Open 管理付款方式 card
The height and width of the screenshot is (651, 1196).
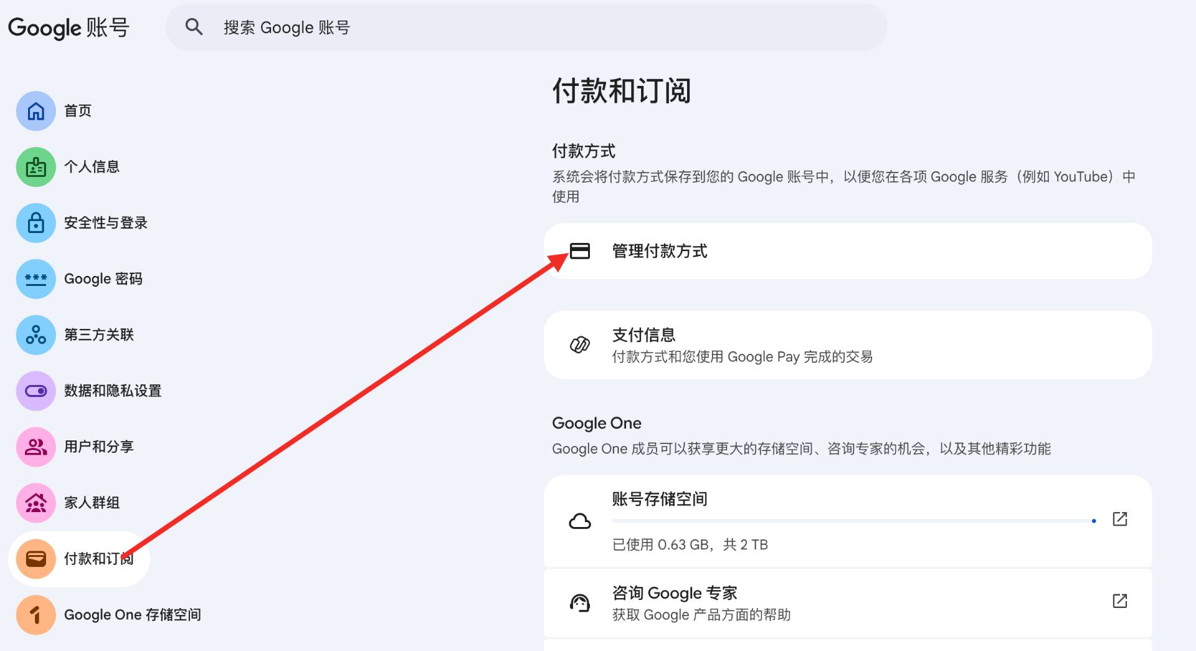pyautogui.click(x=847, y=251)
